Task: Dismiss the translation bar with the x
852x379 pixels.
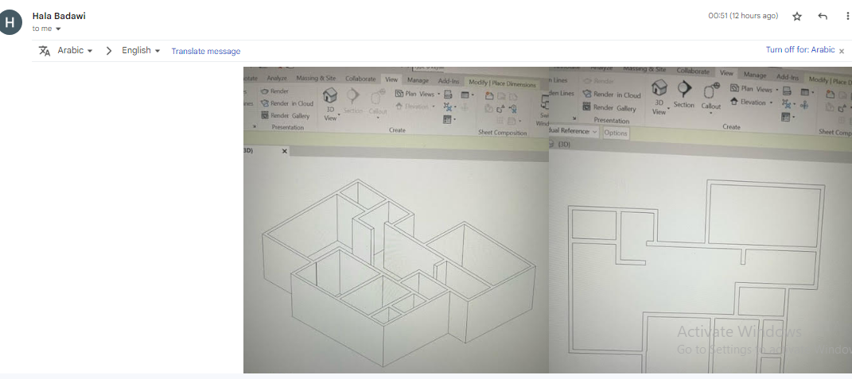Action: click(842, 51)
